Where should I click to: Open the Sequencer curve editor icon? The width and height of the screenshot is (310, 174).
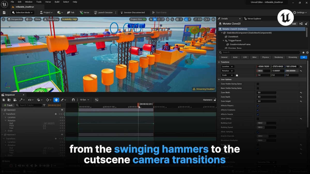pos(97,100)
